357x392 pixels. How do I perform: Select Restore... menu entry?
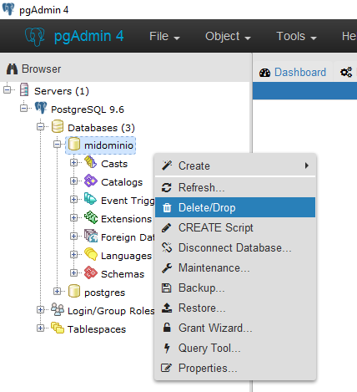pyautogui.click(x=235, y=308)
